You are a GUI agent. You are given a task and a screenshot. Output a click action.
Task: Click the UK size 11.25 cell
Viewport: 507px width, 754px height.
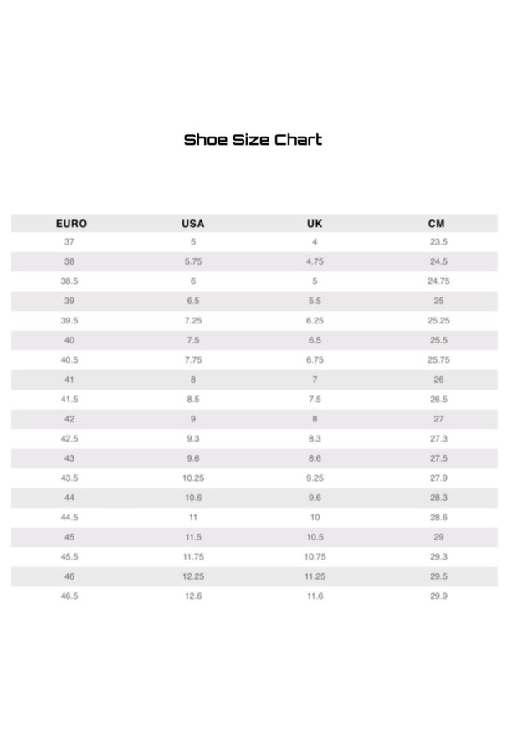click(x=315, y=577)
